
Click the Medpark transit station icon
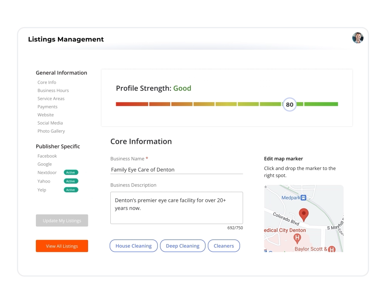point(303,198)
